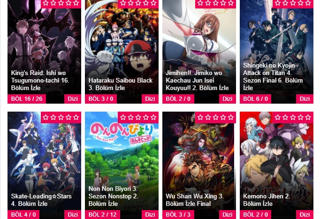Click the BÖL 3 / 3 badge
The height and width of the screenshot is (219, 320).
[x=178, y=214]
